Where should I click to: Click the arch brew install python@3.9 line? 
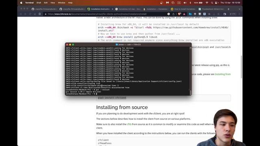pos(128,37)
